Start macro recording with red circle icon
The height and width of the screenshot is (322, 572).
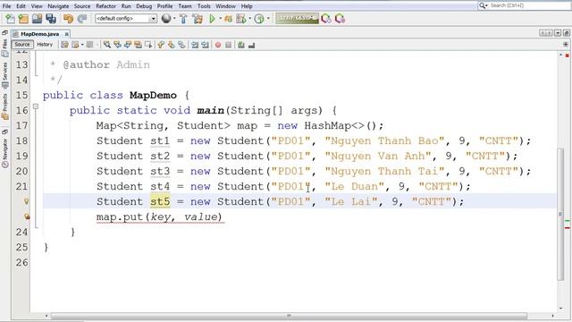pyautogui.click(x=218, y=45)
